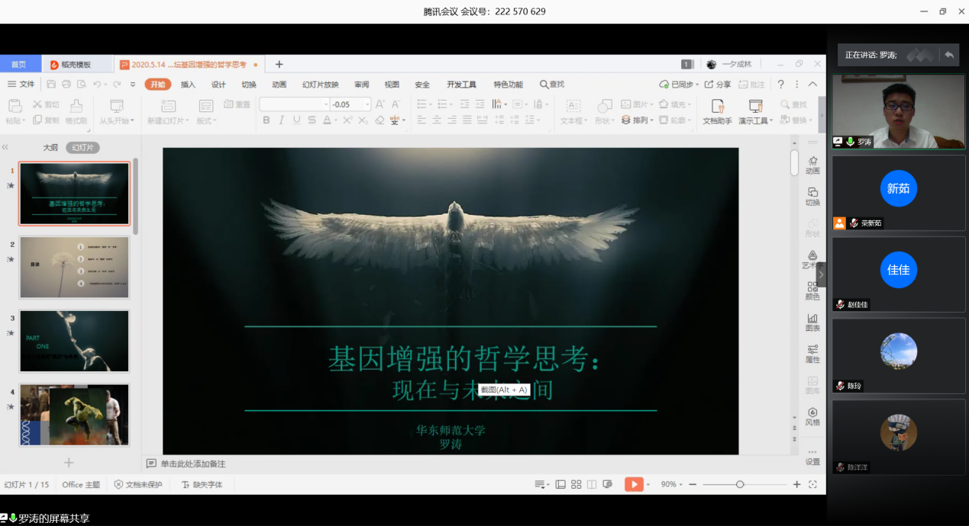The height and width of the screenshot is (526, 969).
Task: Open the font size dropdown showing -0.05
Action: pyautogui.click(x=367, y=104)
